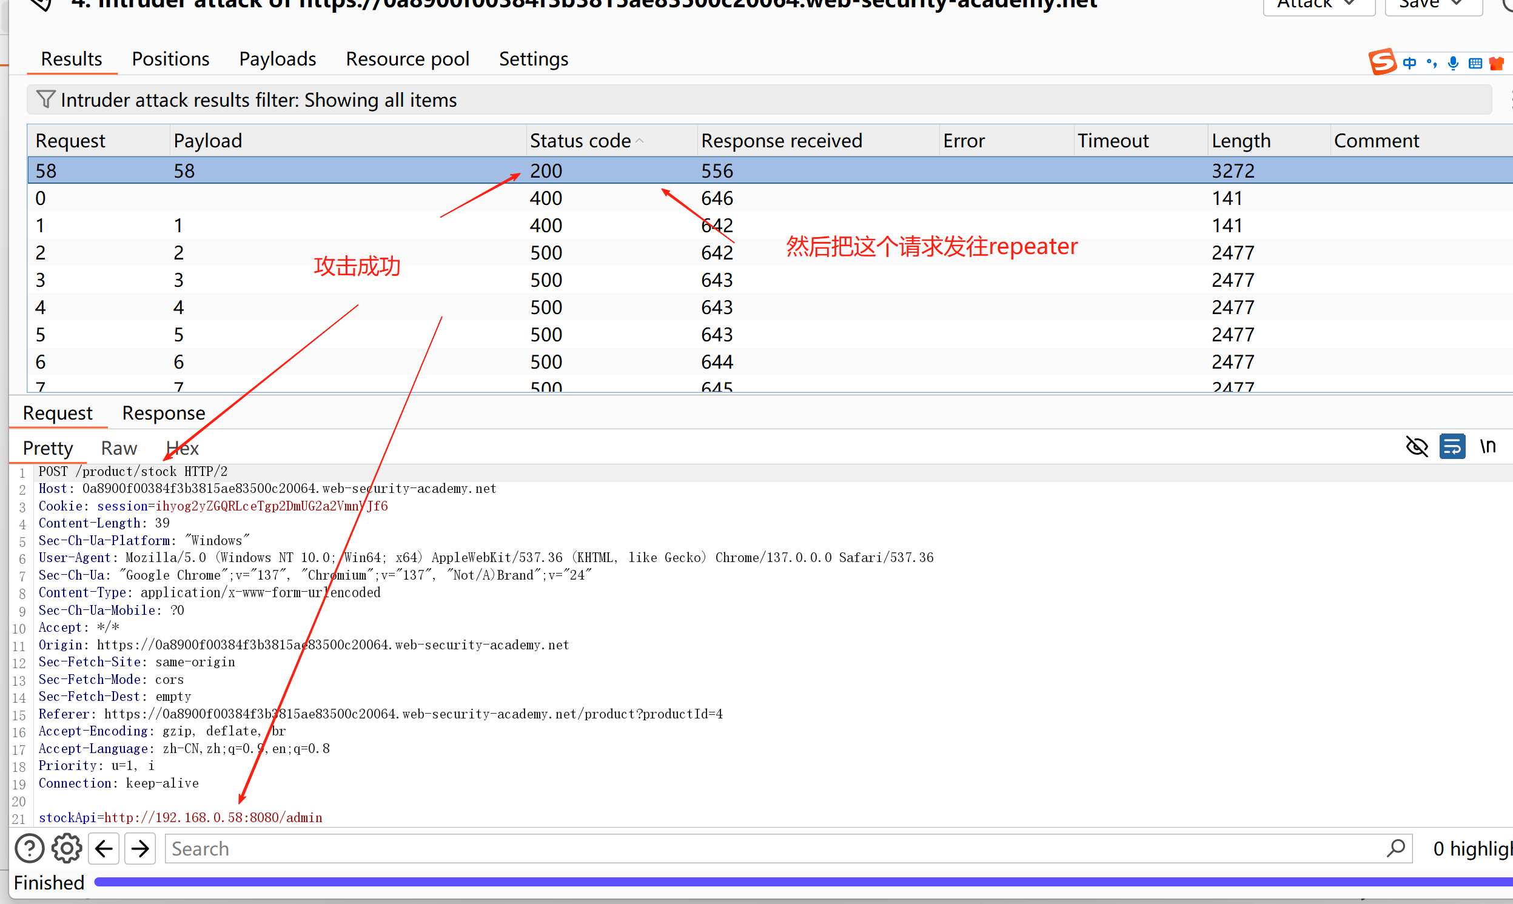Screen dimensions: 1513x904
Task: Toggle show non-printable \n characters
Action: click(x=1488, y=446)
